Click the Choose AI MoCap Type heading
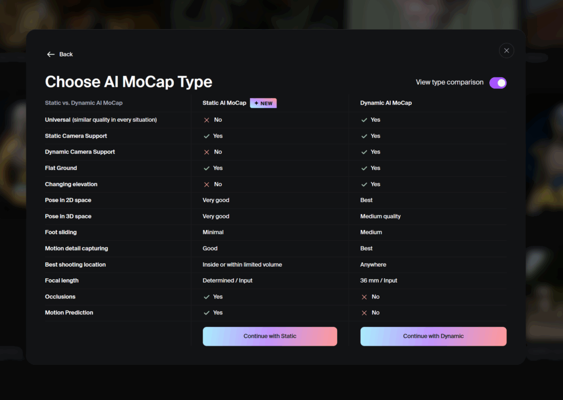The image size is (563, 400). (129, 82)
